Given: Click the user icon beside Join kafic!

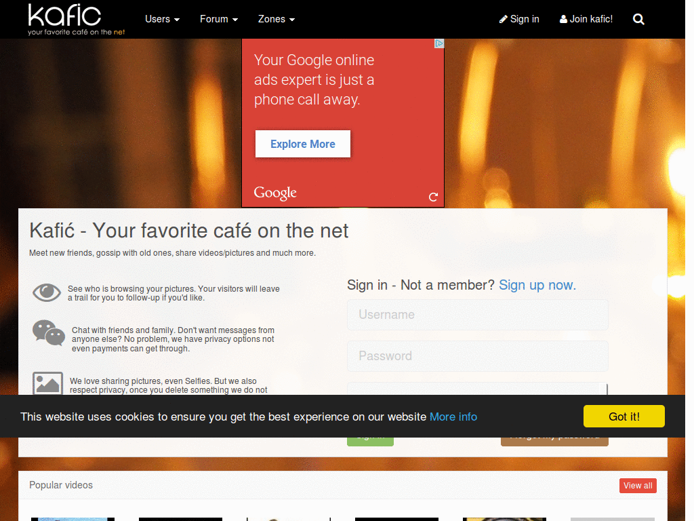Looking at the screenshot, I should point(563,19).
